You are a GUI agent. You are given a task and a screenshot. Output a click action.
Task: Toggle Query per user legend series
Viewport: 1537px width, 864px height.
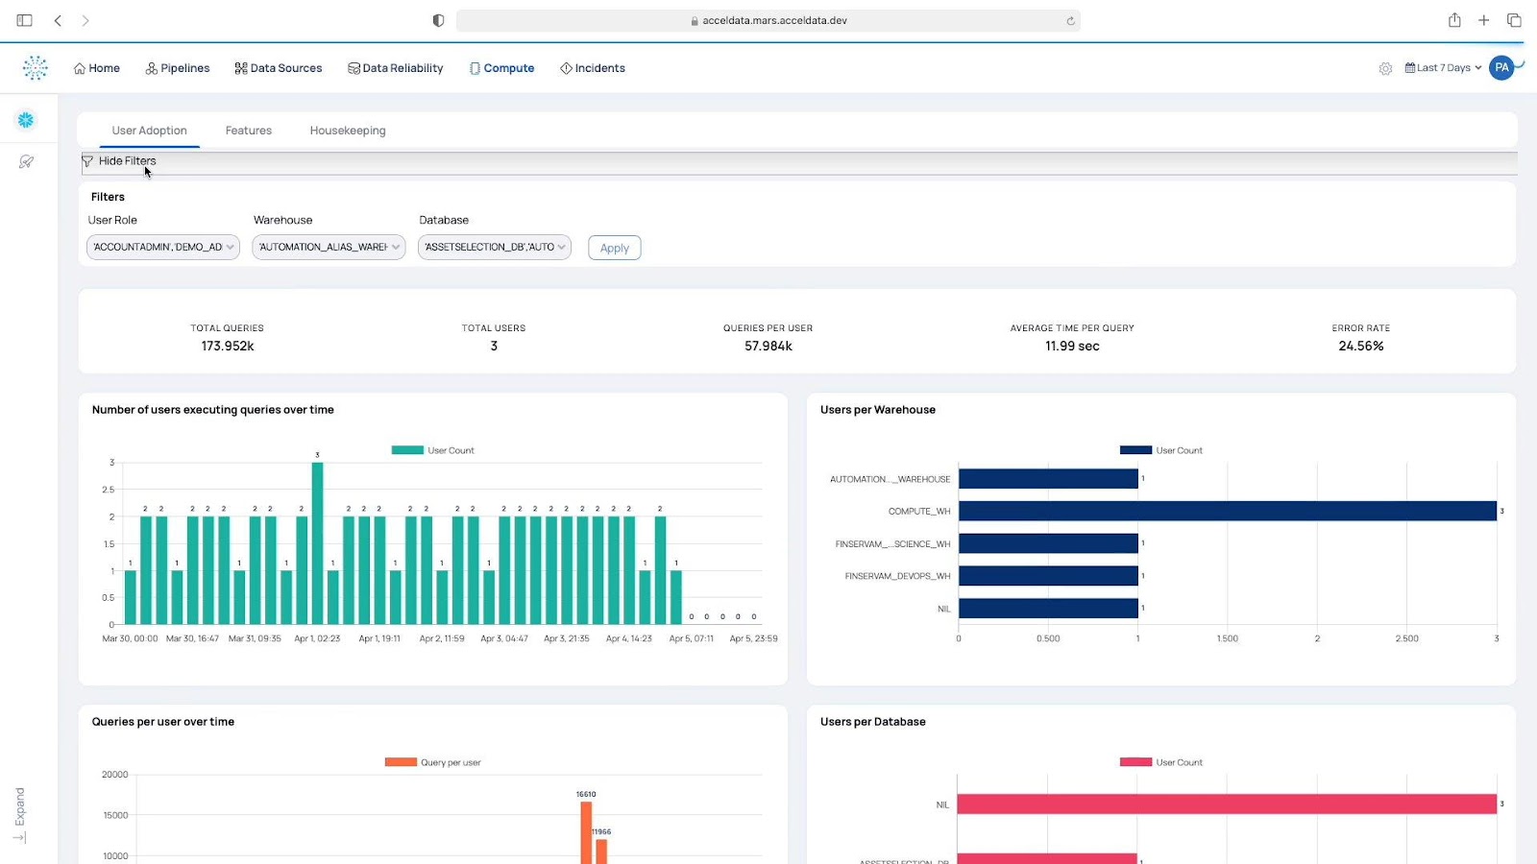(x=433, y=762)
